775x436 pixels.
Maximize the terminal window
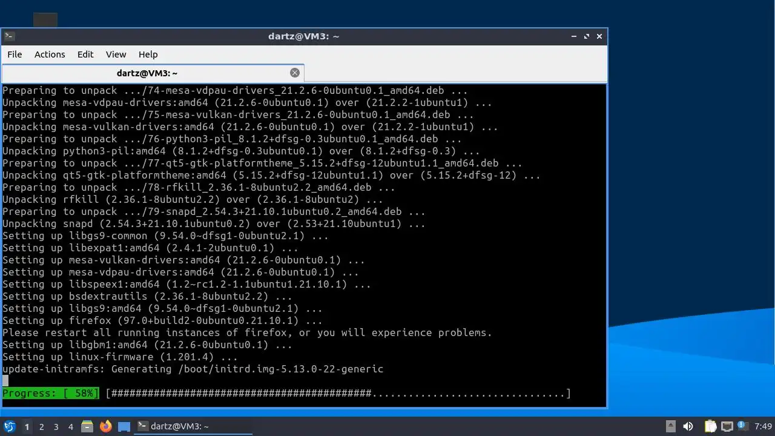coord(587,36)
